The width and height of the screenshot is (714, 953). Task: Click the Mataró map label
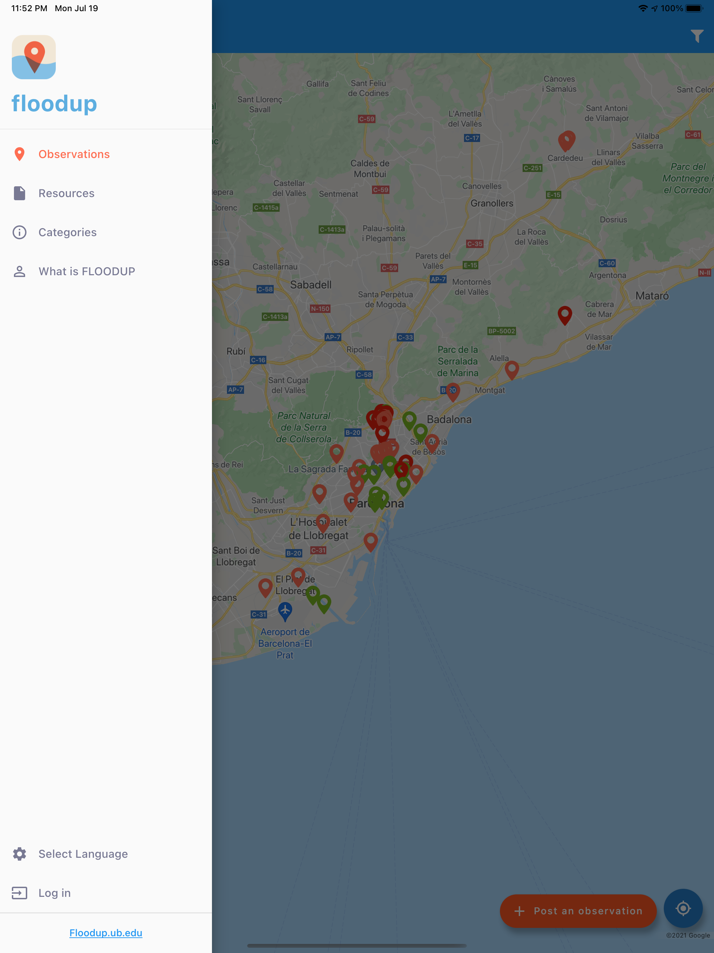click(x=652, y=295)
